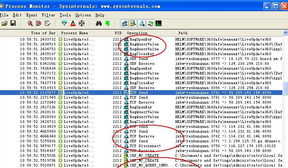Open the Help menu

coord(100,15)
